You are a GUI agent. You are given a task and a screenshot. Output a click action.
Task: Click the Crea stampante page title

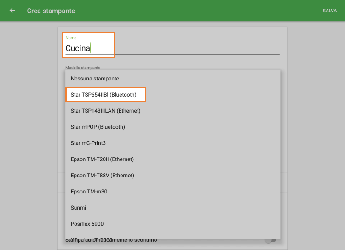click(51, 11)
